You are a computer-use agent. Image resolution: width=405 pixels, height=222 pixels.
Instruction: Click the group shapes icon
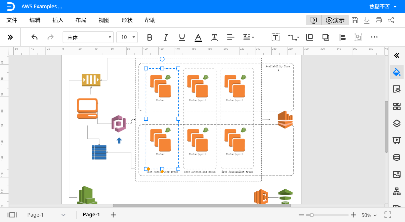[358, 37]
